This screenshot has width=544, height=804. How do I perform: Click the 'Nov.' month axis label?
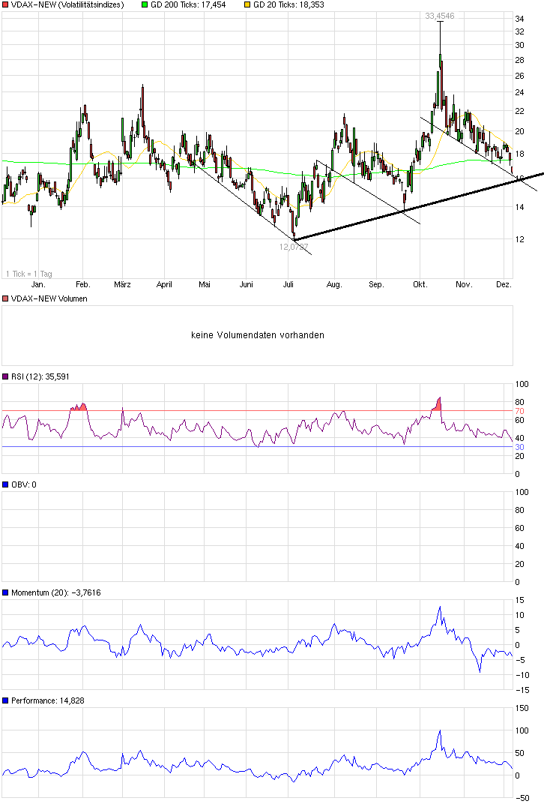464,284
